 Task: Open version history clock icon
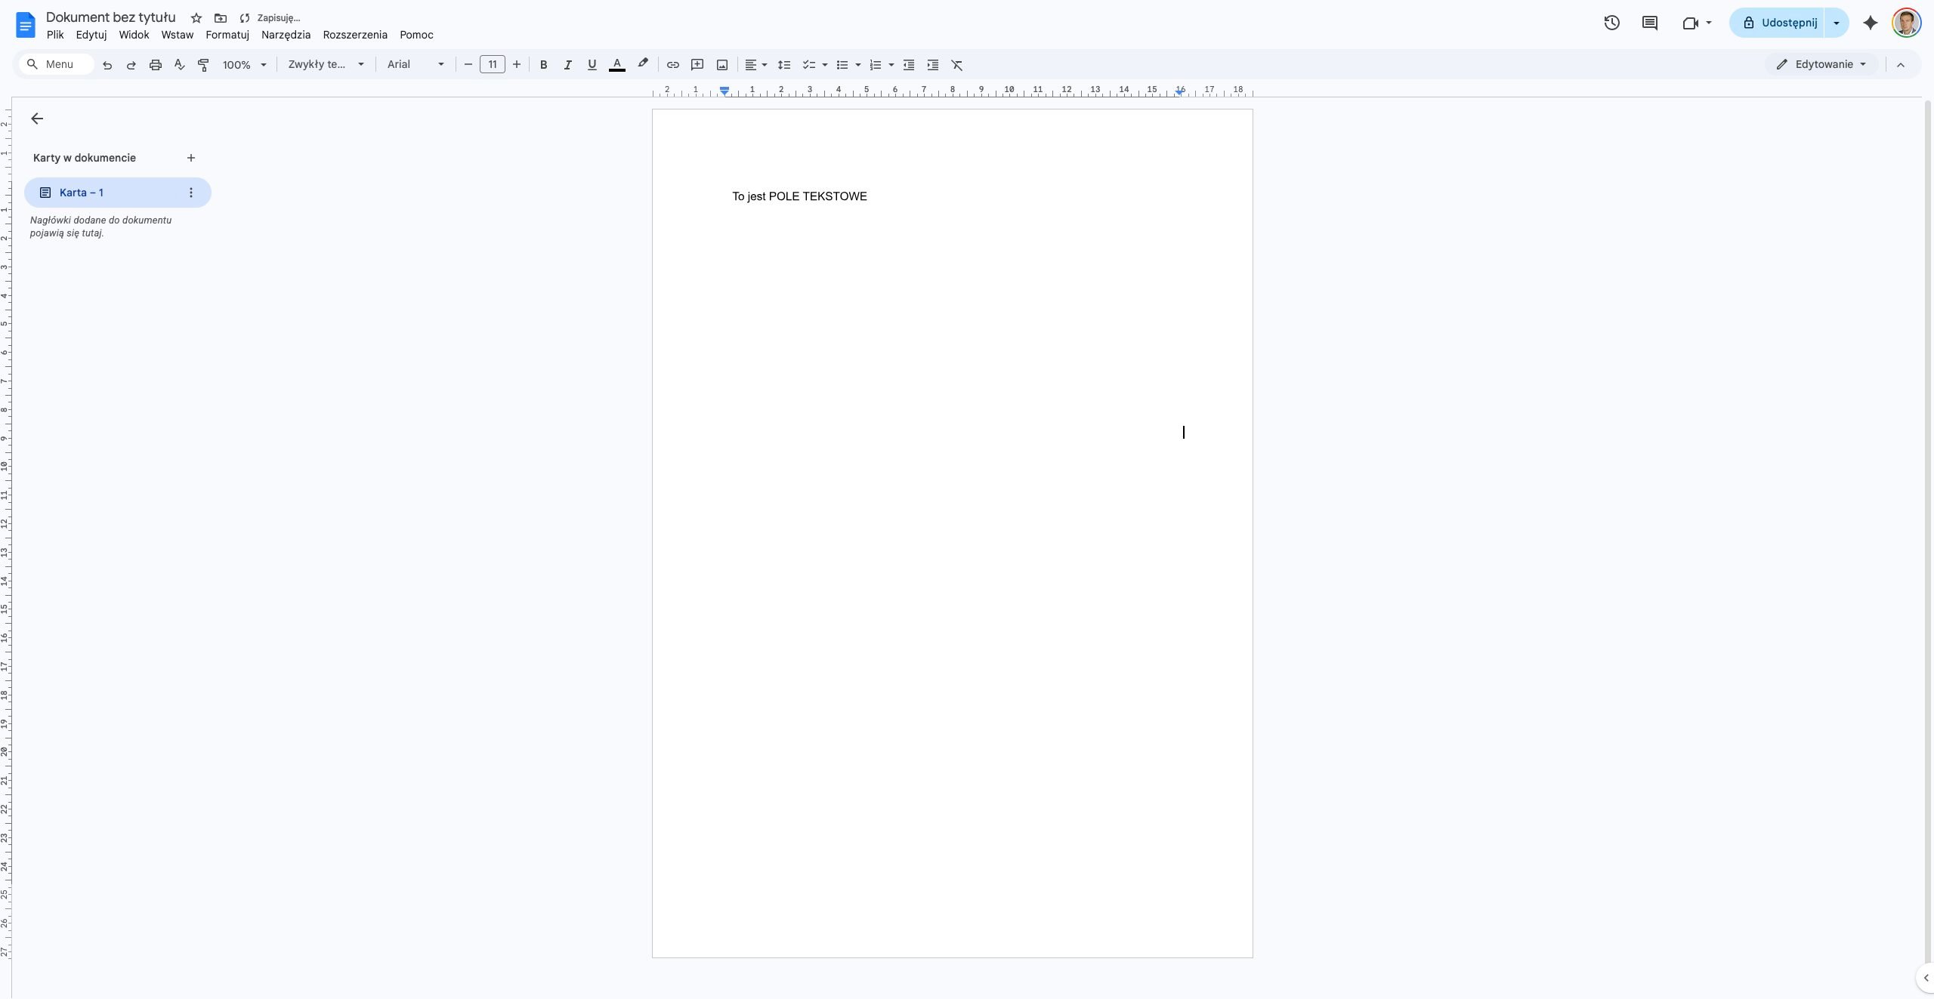click(1611, 23)
